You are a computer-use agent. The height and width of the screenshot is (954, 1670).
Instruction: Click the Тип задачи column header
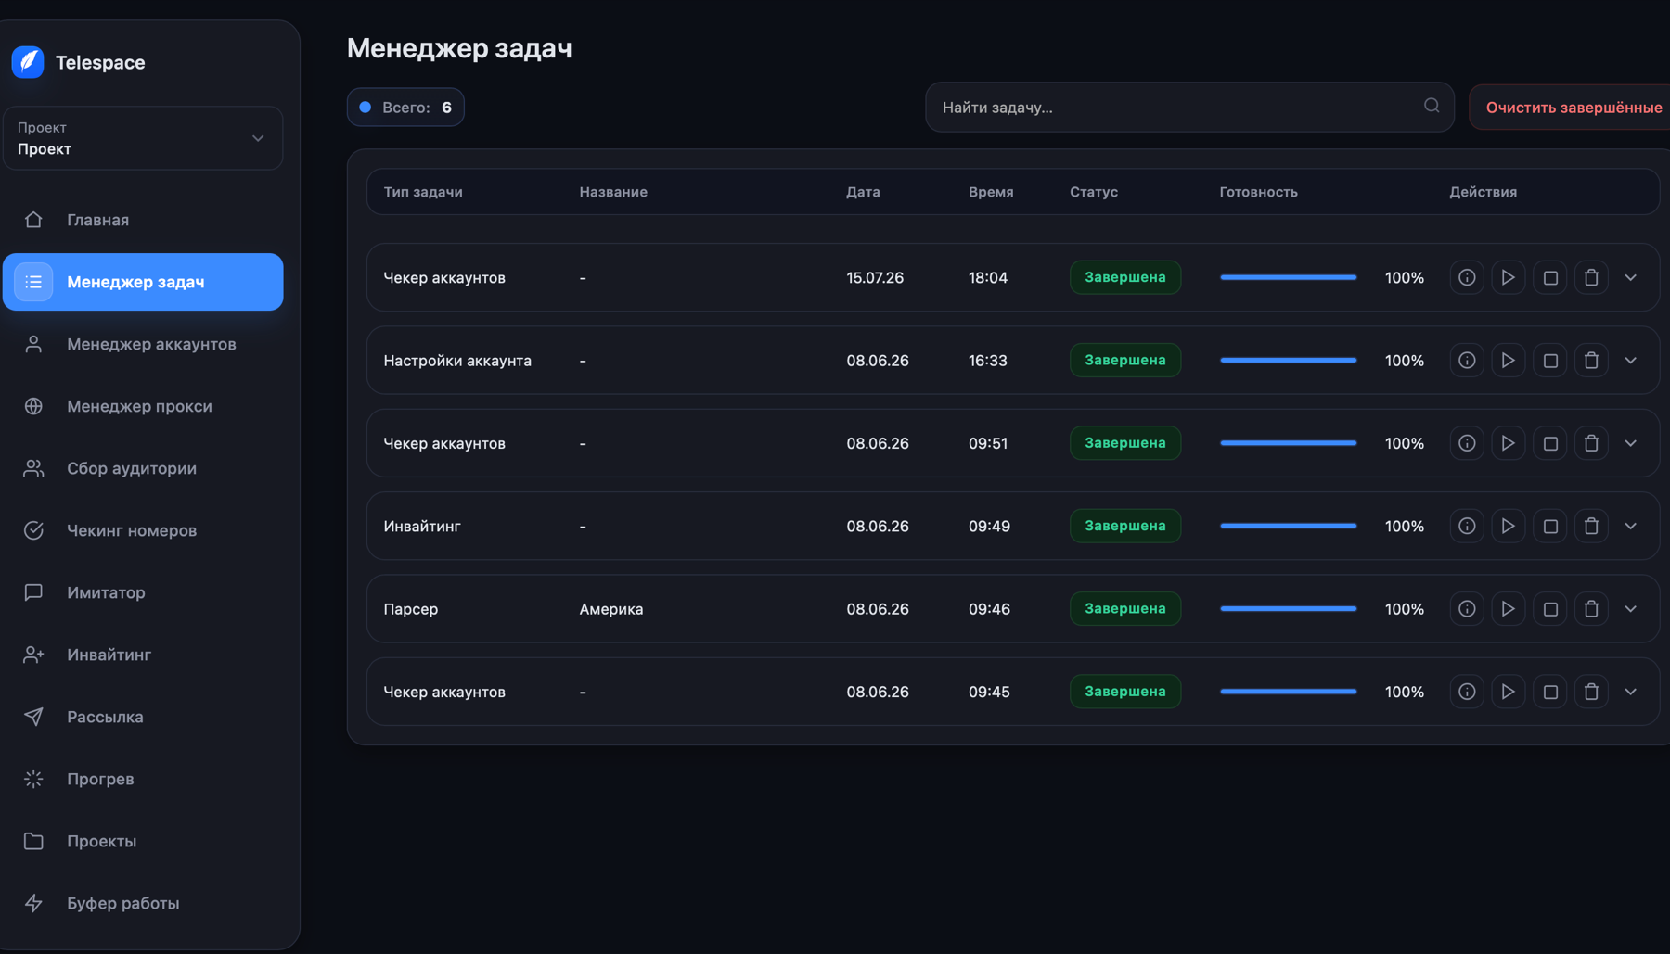tap(423, 192)
